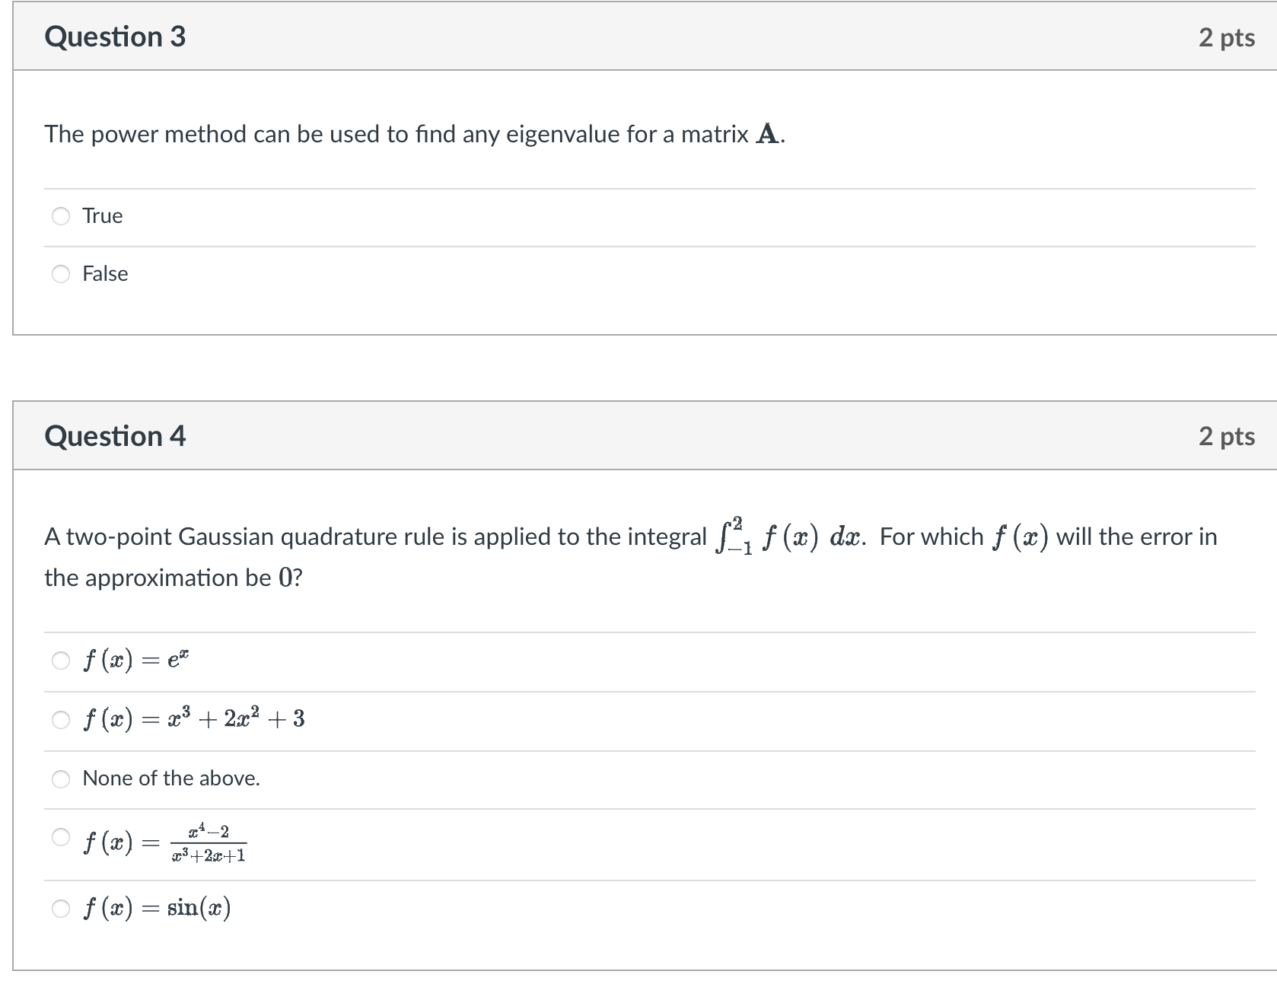Choose the radio button for f(x) = e^x

pos(61,660)
